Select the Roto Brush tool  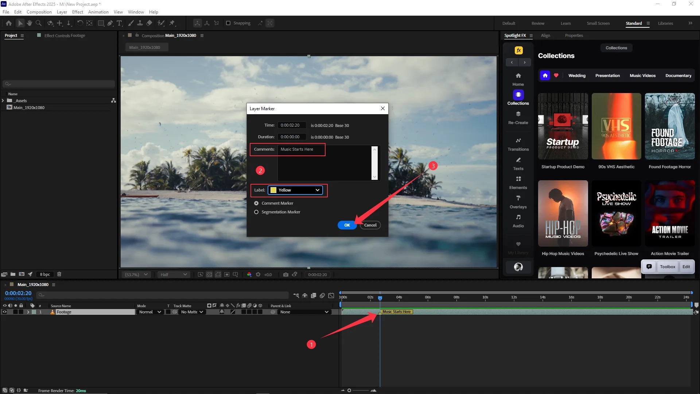tap(161, 23)
